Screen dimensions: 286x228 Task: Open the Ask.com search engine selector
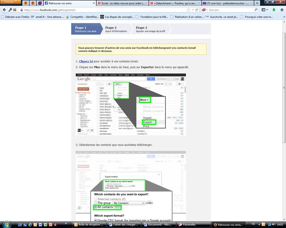(205, 10)
